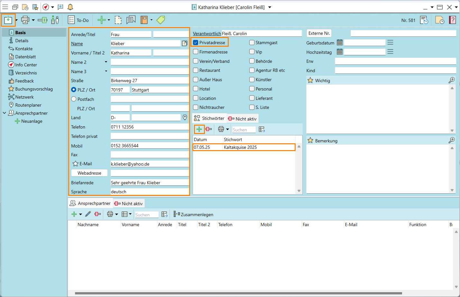Click the green plus to add Stichwort

click(199, 129)
